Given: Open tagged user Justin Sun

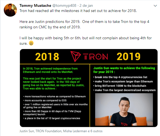Looking at the screenshot, I should tap(27, 131).
